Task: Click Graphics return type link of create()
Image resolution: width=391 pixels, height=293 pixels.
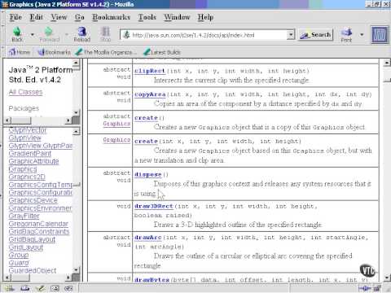Action: click(116, 124)
